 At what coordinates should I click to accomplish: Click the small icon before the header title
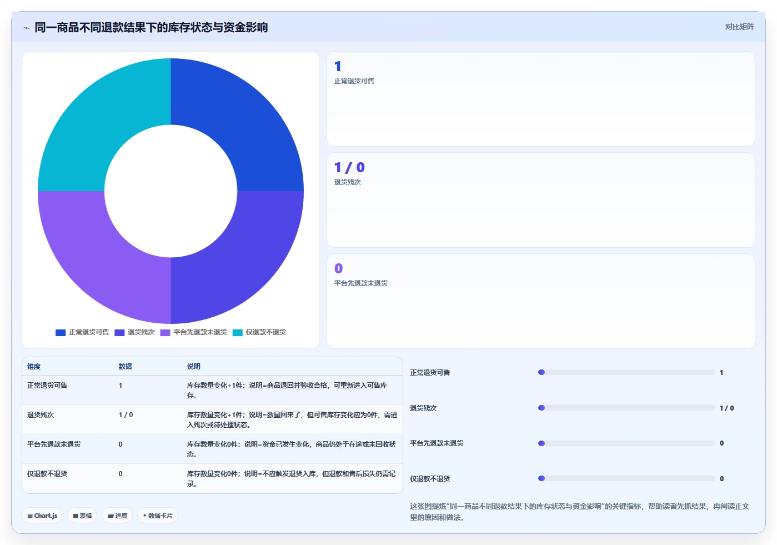pyautogui.click(x=26, y=28)
